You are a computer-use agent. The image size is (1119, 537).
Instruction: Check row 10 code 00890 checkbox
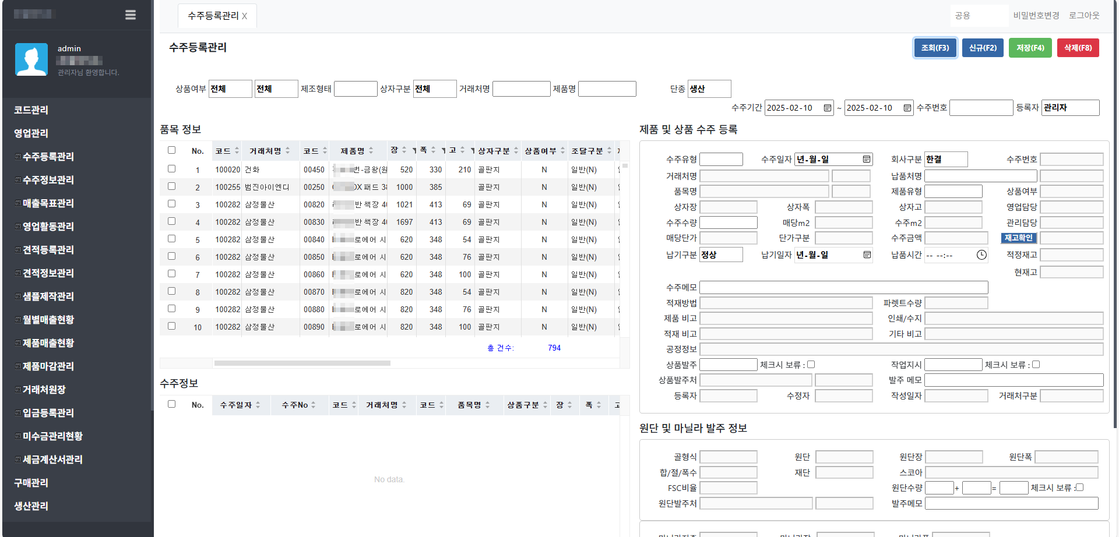coord(171,326)
